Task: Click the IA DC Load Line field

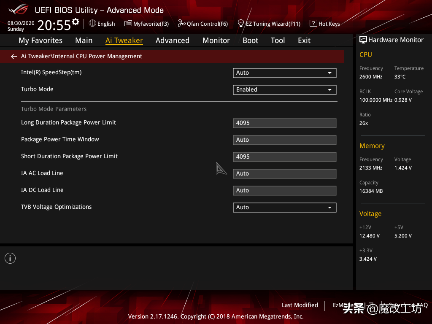Action: coord(285,191)
